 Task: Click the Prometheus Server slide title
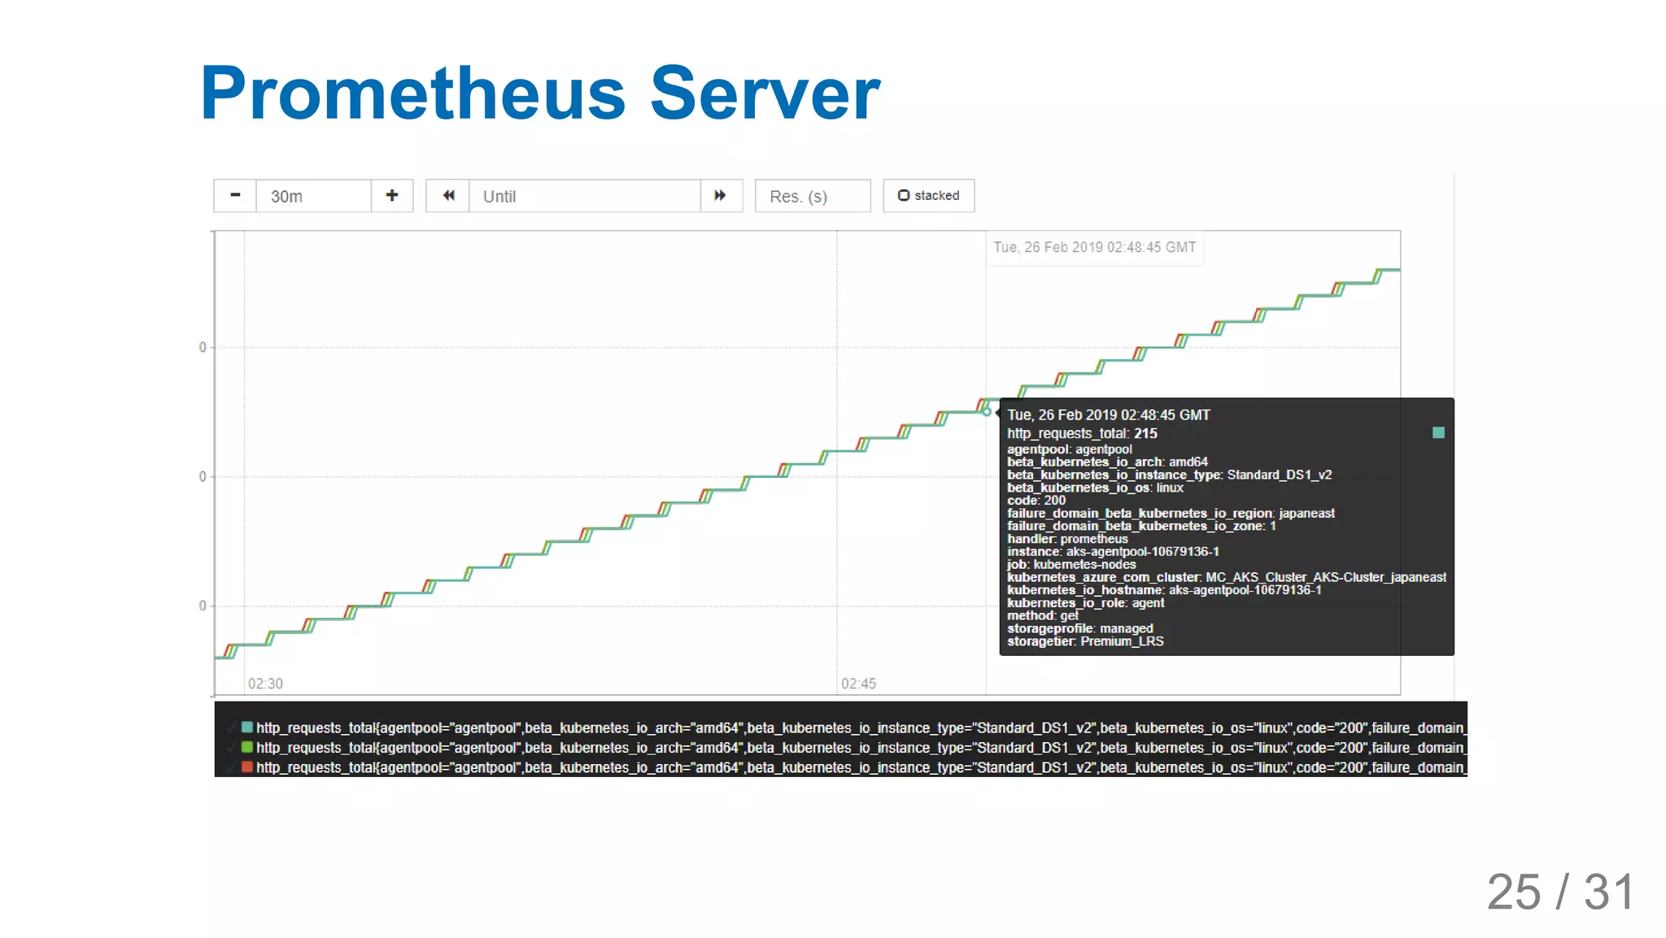(x=540, y=93)
